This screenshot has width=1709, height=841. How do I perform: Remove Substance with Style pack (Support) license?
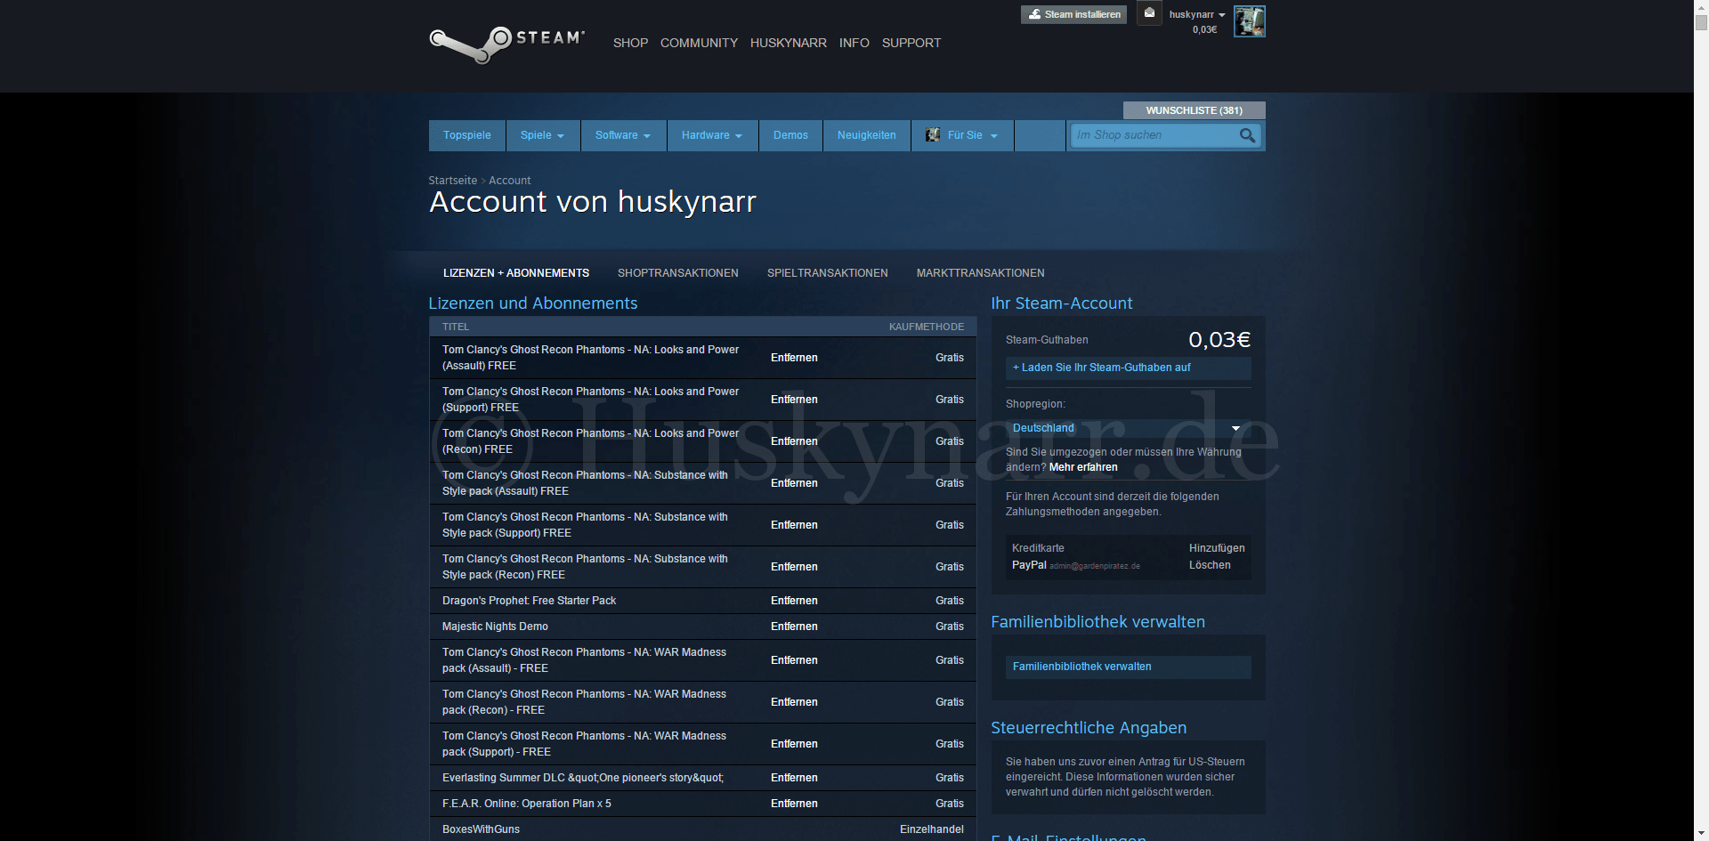pyautogui.click(x=794, y=525)
